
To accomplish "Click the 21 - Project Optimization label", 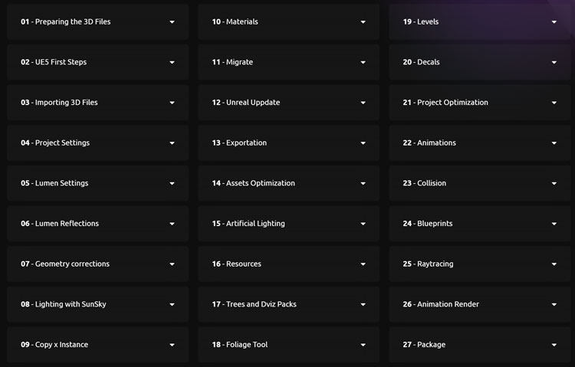I will point(445,103).
